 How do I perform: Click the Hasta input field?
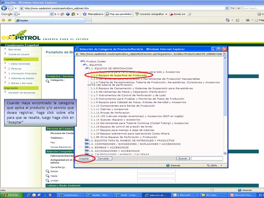coord(156,176)
